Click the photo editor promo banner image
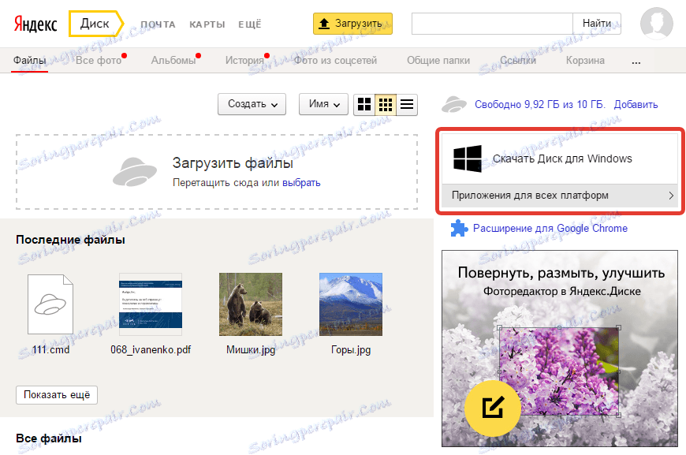 pyautogui.click(x=560, y=349)
